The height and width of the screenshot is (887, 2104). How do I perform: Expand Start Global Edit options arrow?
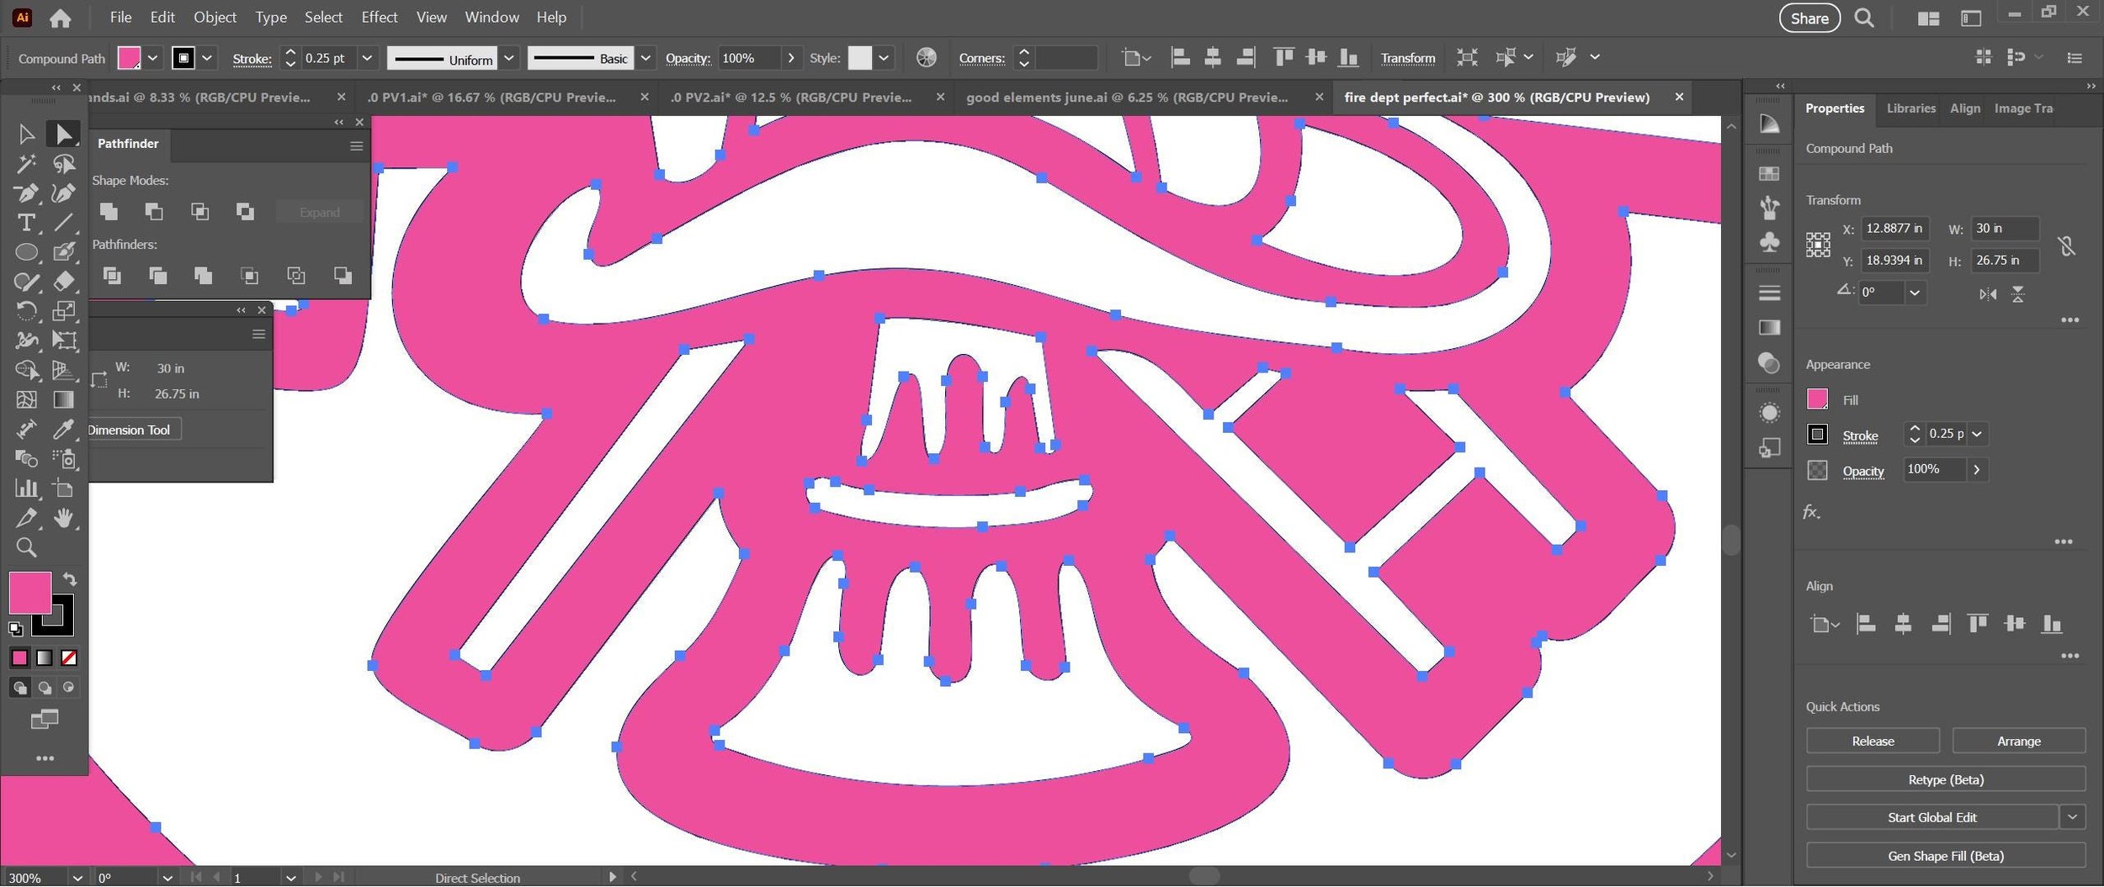(2072, 817)
